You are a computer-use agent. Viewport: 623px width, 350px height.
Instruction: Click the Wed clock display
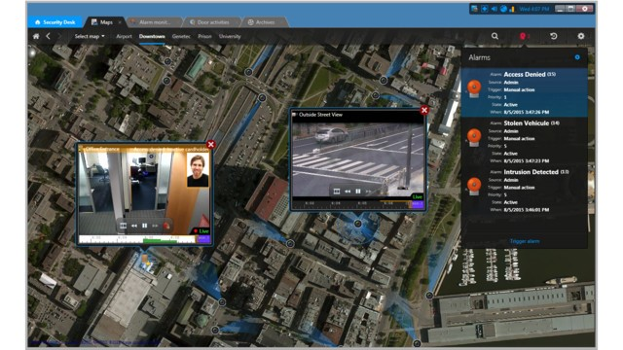point(534,9)
